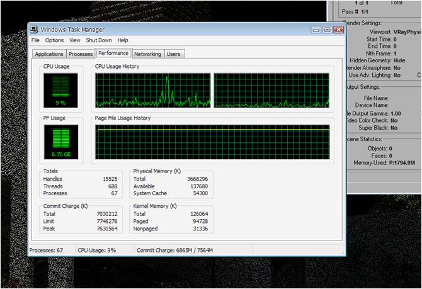Select the Performance tab

pos(113,54)
